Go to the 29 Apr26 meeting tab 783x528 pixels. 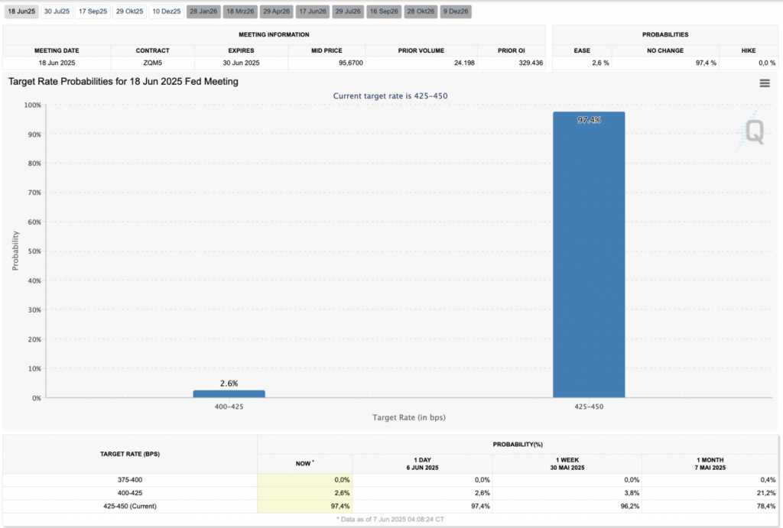click(276, 11)
